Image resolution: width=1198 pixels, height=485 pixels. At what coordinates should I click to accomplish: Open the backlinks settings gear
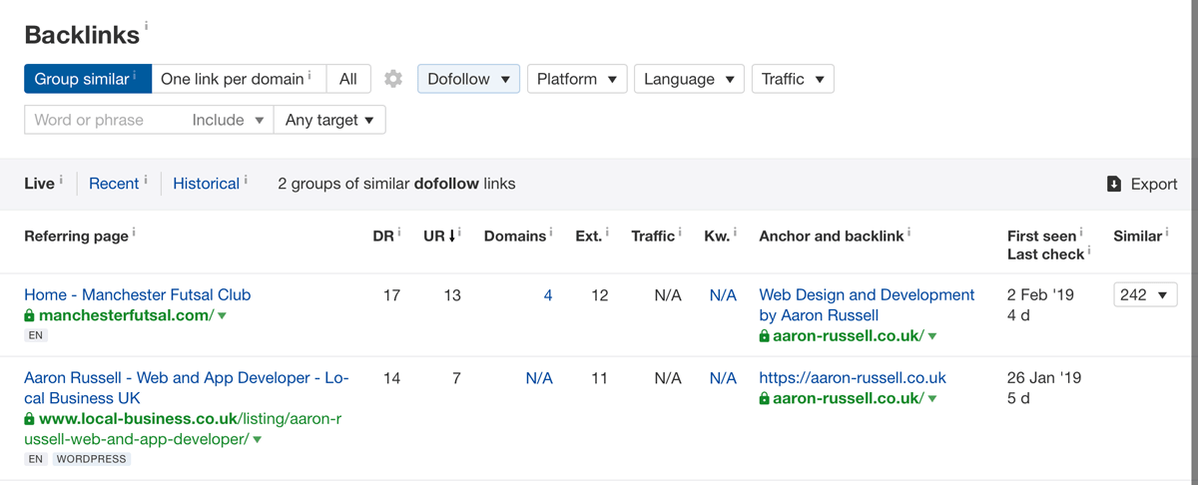[393, 79]
